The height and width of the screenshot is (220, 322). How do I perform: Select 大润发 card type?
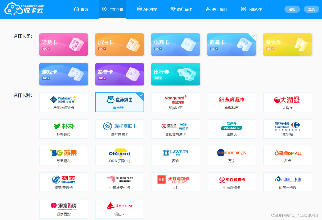(288, 102)
